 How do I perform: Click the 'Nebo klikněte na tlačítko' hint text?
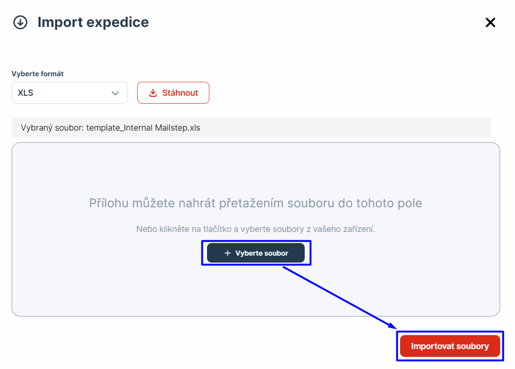coord(255,229)
